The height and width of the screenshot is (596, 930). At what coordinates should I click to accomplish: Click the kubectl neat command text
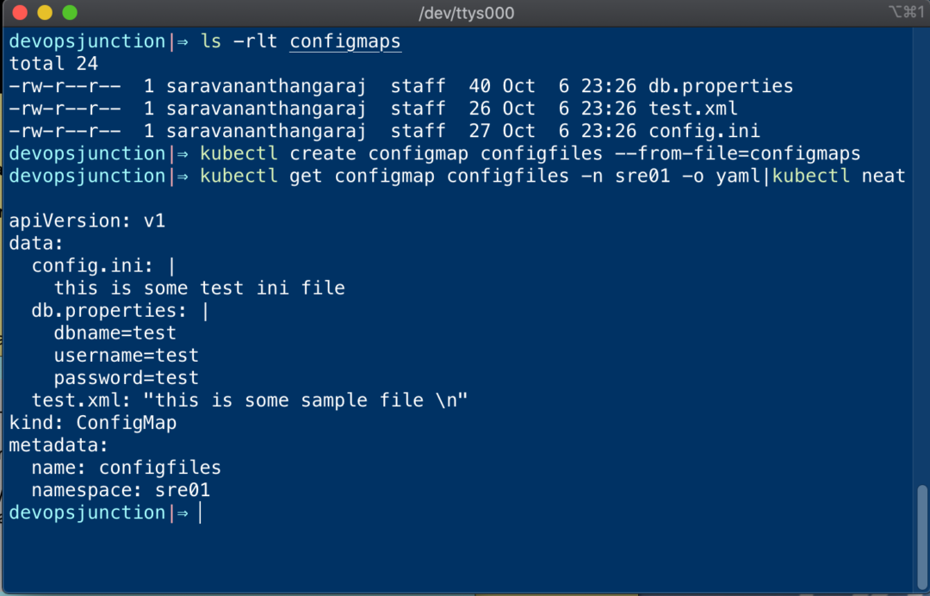point(839,175)
